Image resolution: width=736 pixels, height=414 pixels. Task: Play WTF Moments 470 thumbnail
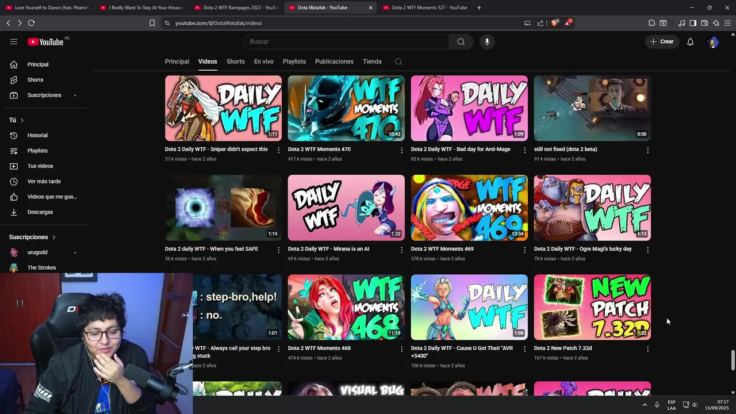(346, 108)
